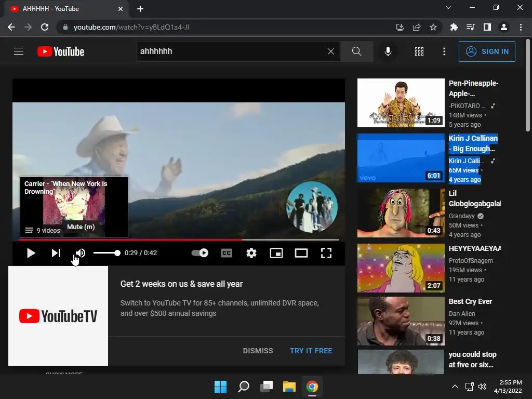
Task: Share this page icon
Action: point(416,27)
